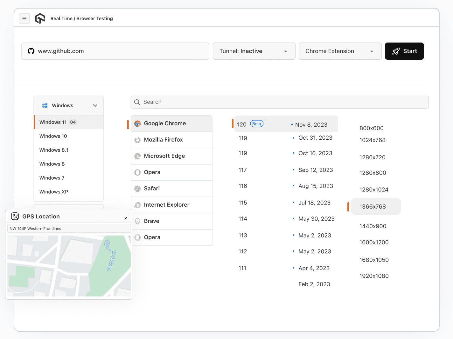453x339 pixels.
Task: Click the Brave browser icon
Action: 137,221
